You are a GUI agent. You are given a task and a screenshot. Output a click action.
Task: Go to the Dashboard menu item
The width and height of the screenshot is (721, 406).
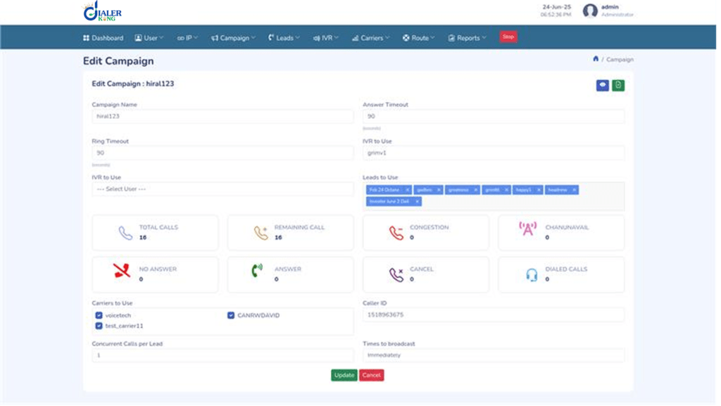pyautogui.click(x=104, y=38)
